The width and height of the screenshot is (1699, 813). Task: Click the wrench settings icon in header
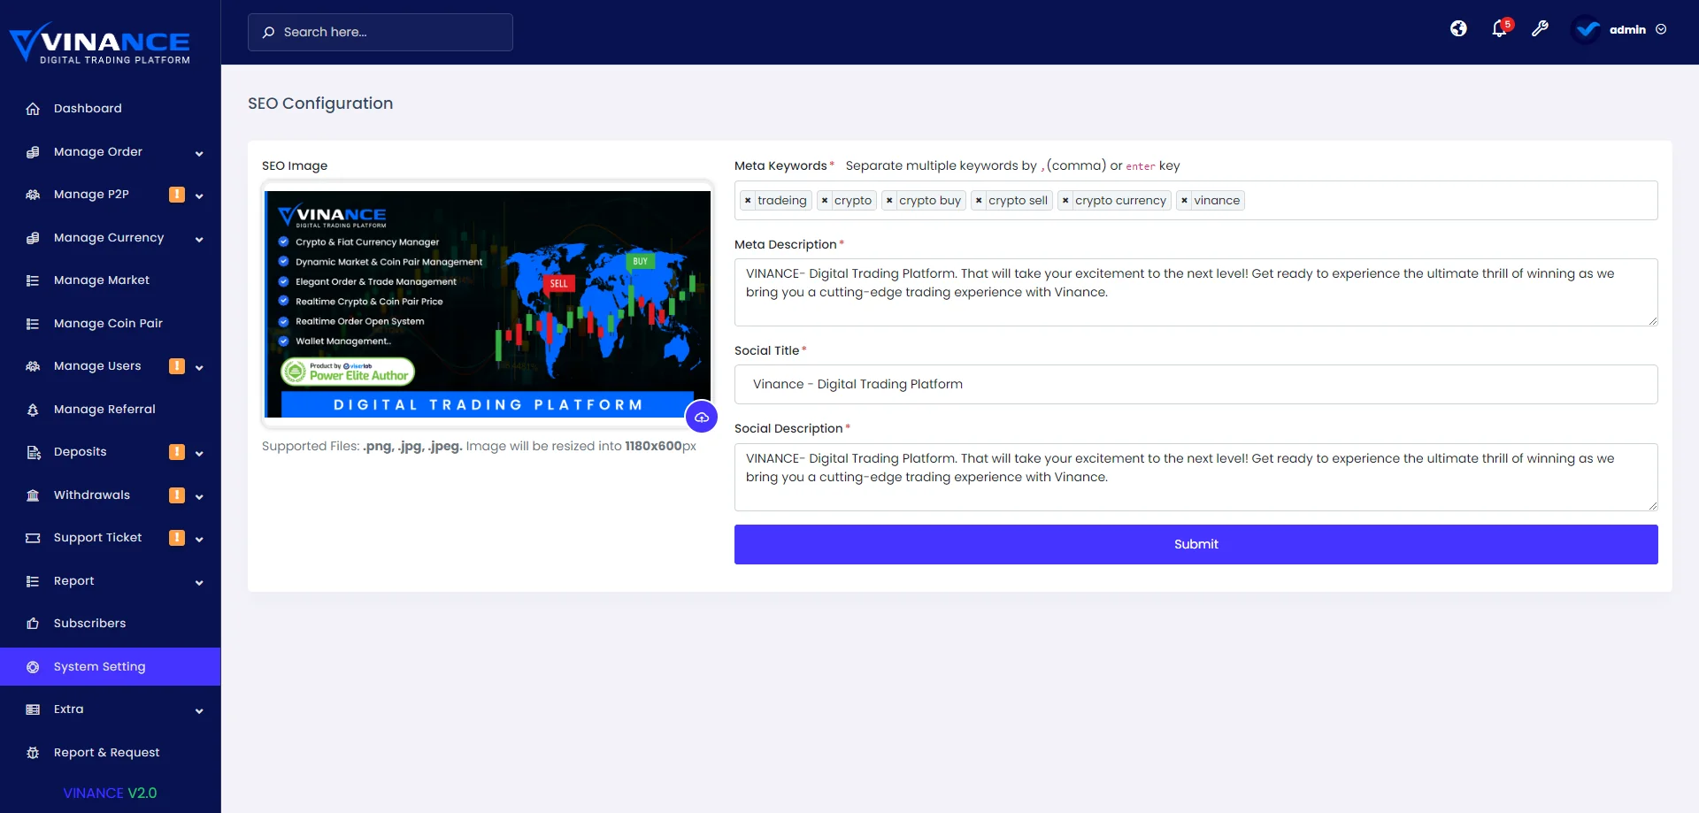(x=1540, y=29)
